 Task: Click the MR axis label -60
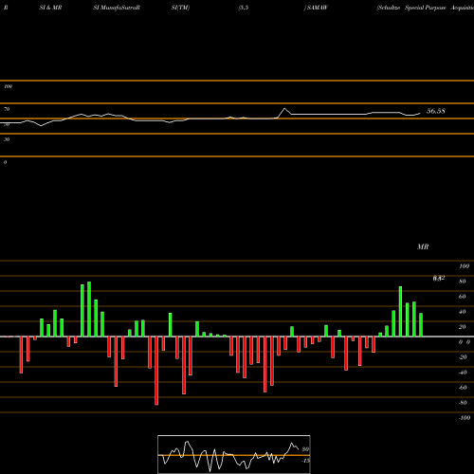click(x=463, y=388)
